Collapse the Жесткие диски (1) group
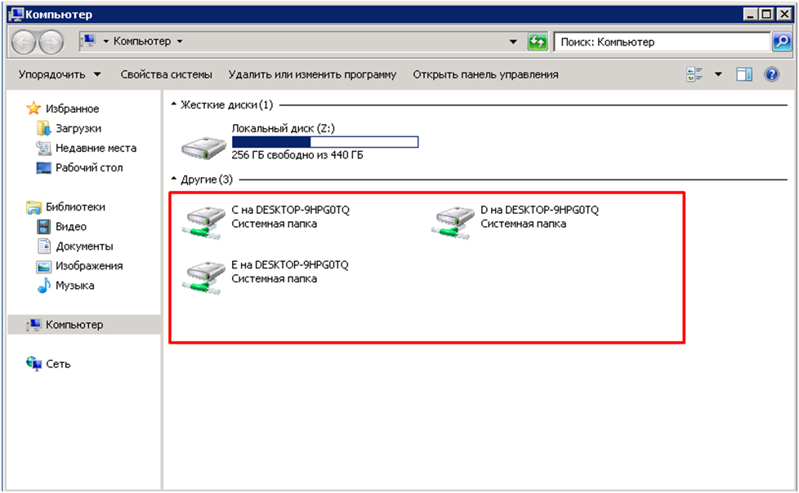Screen dimensions: 799x493 [x=174, y=104]
